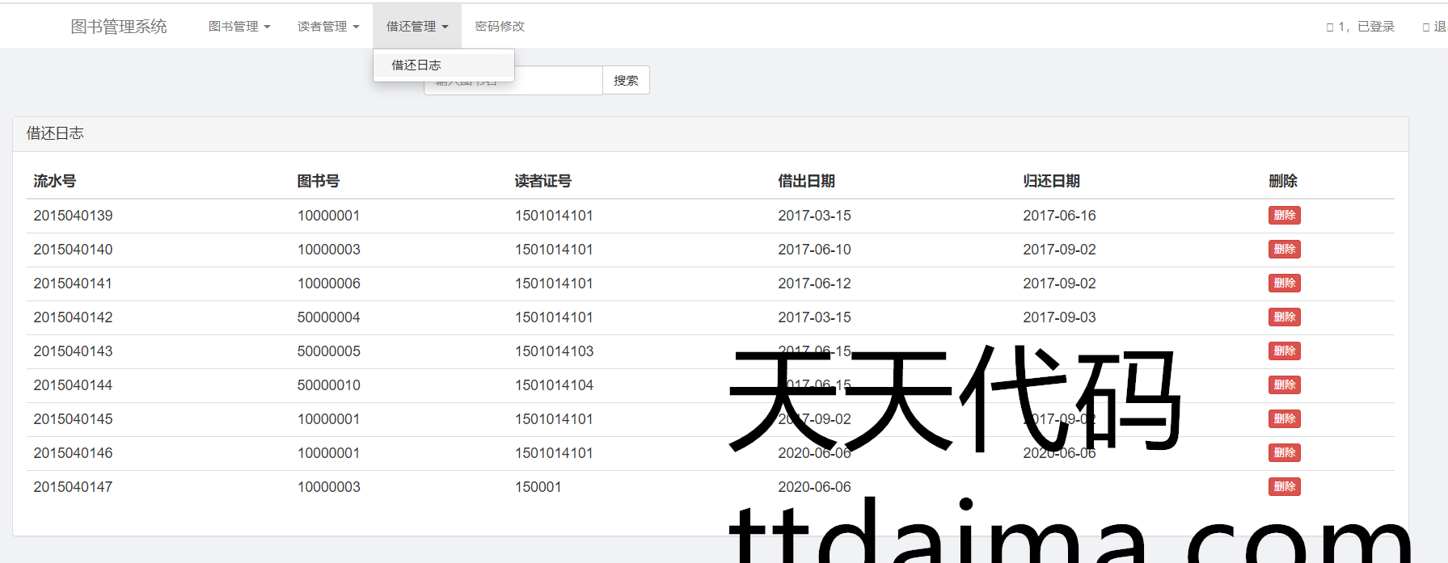Click the 流水号 column header
Screen dimensions: 1448x563
coord(55,182)
